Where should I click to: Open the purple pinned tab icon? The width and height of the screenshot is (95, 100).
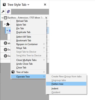[8, 12]
